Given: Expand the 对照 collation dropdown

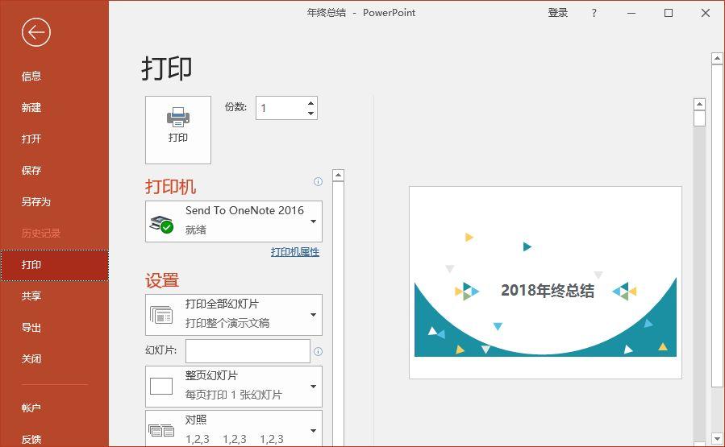Looking at the screenshot, I should (x=234, y=429).
